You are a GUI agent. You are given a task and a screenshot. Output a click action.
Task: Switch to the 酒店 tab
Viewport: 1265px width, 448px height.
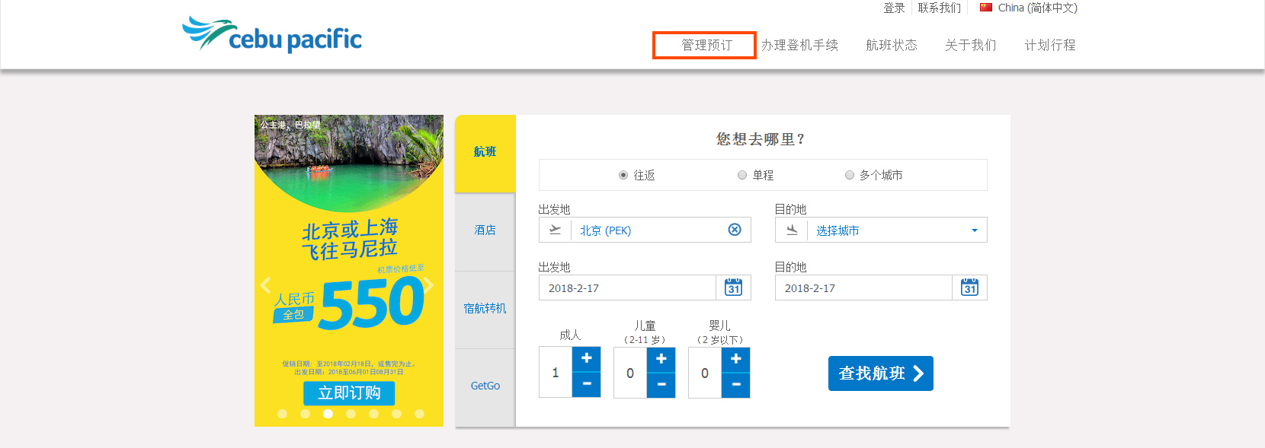485,231
